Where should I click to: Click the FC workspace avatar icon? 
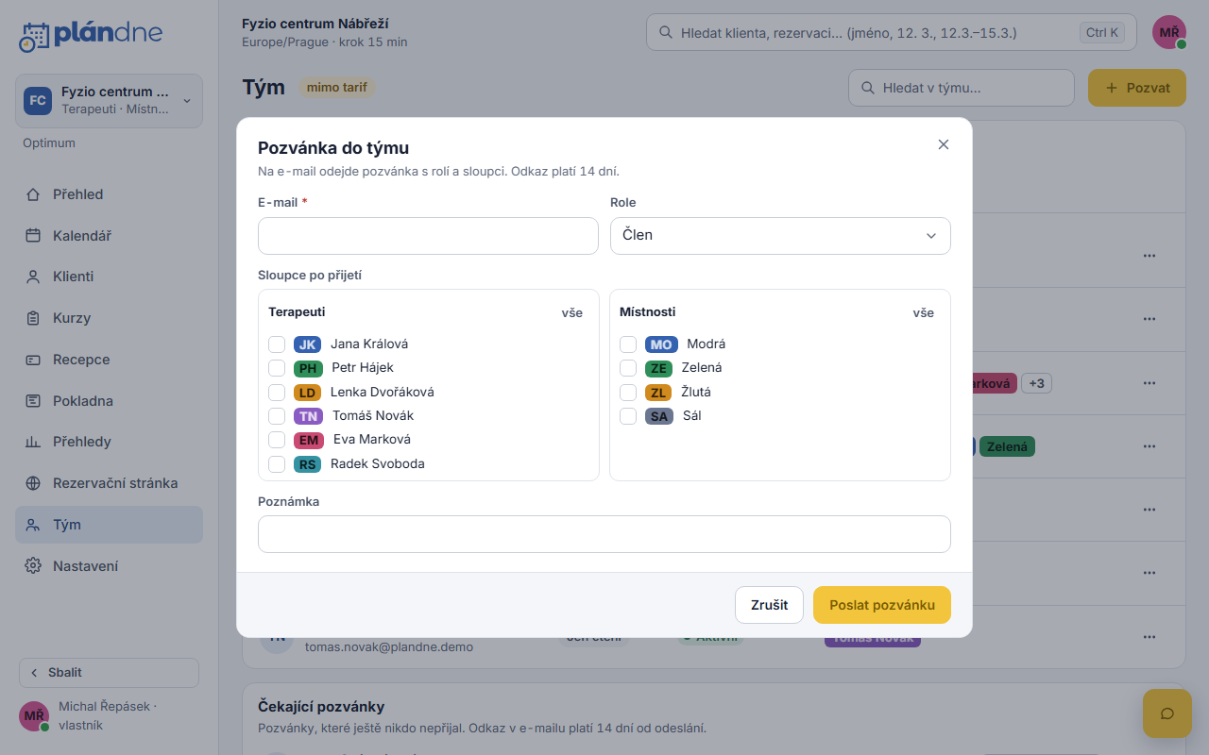(x=38, y=101)
